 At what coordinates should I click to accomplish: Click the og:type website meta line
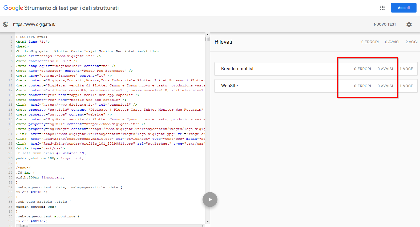[x=64, y=114]
